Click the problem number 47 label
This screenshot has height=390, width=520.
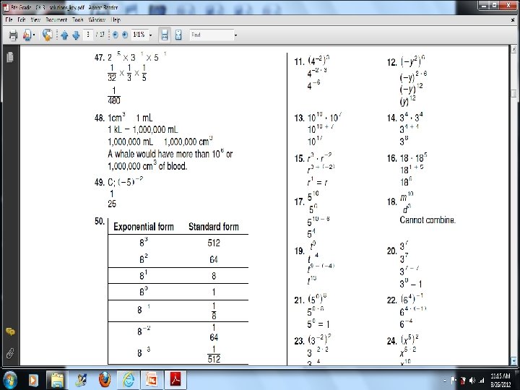99,58
